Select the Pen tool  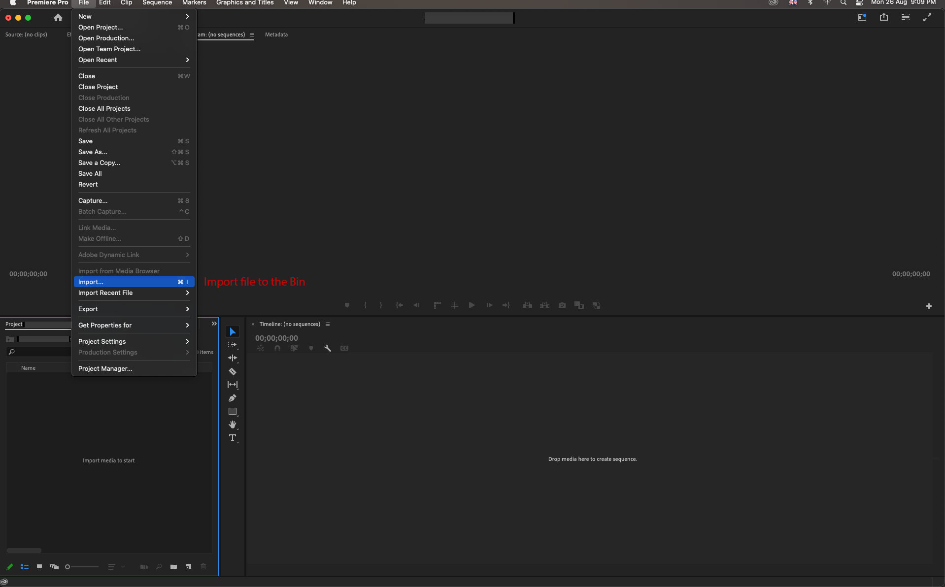coord(233,398)
